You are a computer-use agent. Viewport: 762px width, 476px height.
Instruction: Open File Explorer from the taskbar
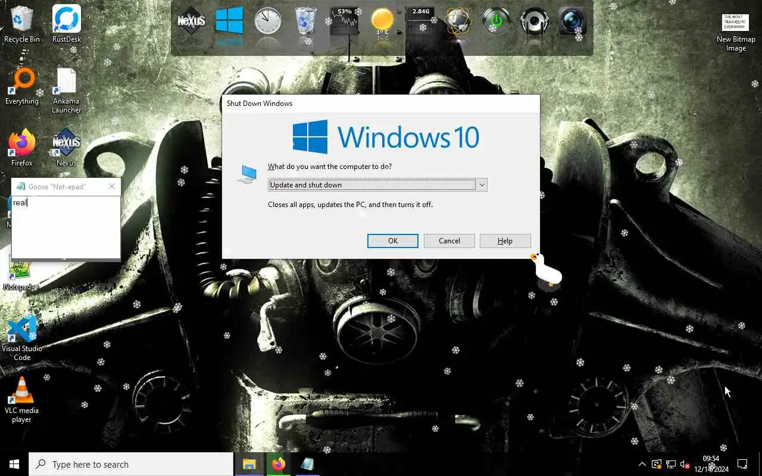click(x=249, y=464)
